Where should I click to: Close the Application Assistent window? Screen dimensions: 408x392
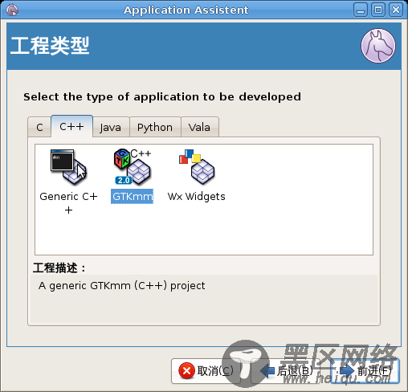point(396,10)
